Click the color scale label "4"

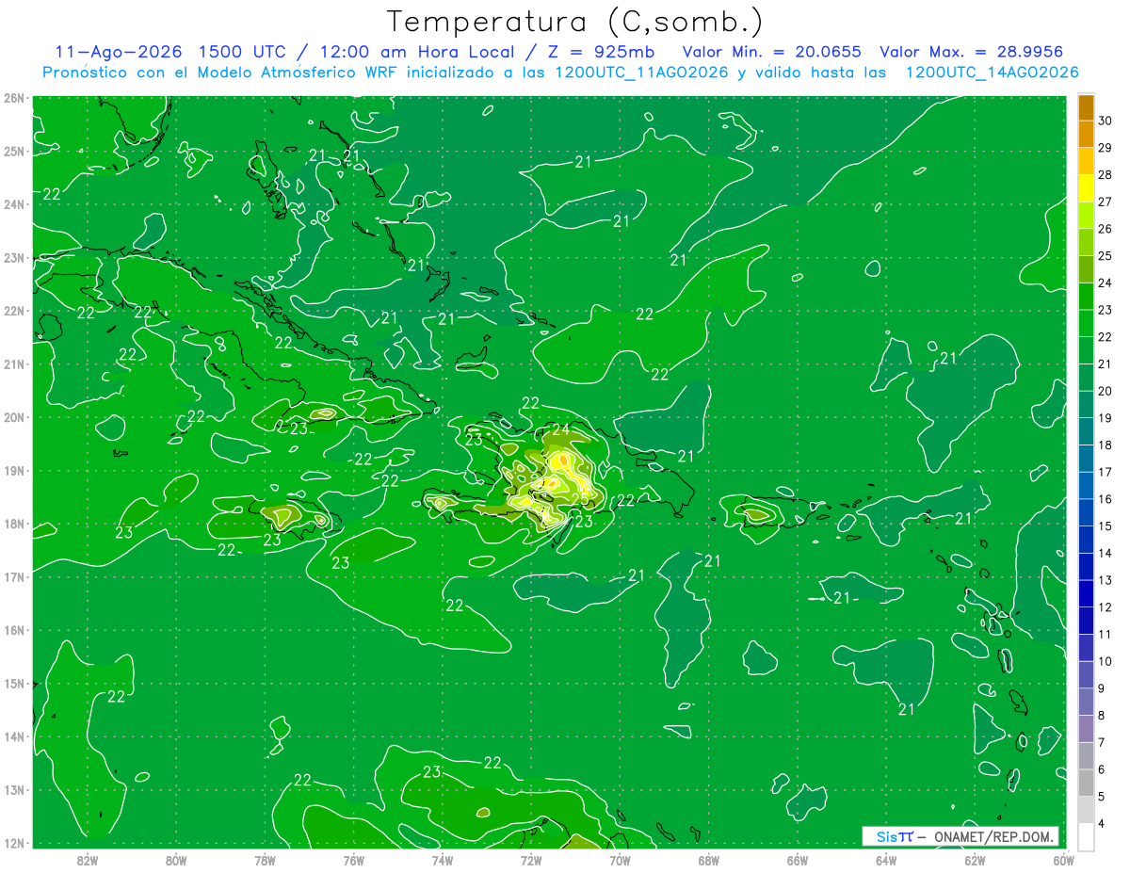(1103, 824)
